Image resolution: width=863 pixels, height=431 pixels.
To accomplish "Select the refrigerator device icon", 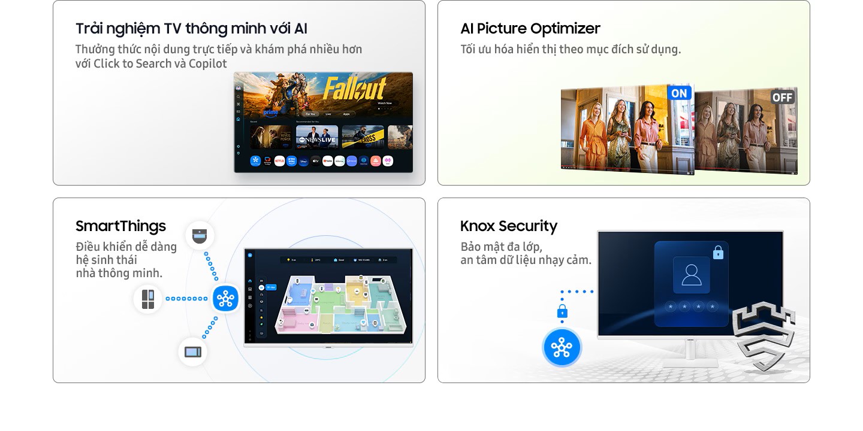I will 148,299.
